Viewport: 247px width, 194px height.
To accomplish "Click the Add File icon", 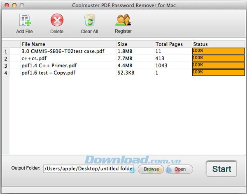I will [25, 20].
